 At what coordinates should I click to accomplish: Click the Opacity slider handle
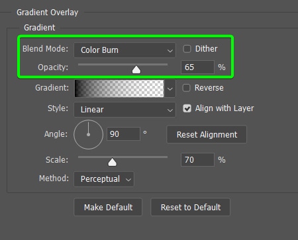coord(136,69)
